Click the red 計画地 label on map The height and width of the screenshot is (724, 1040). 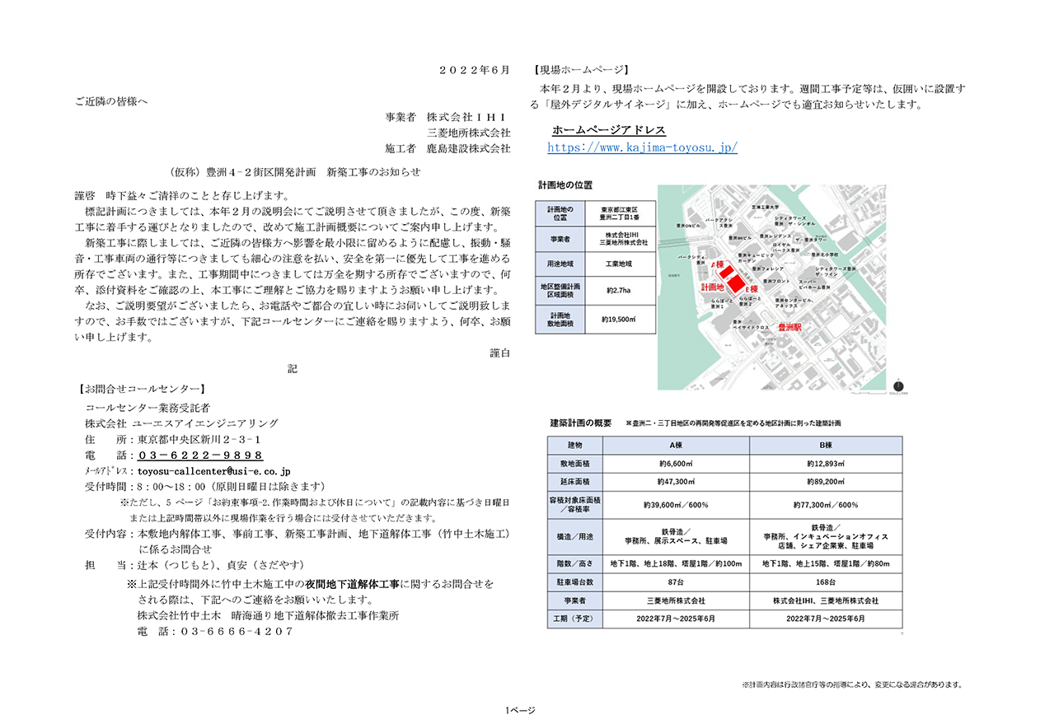pos(712,287)
